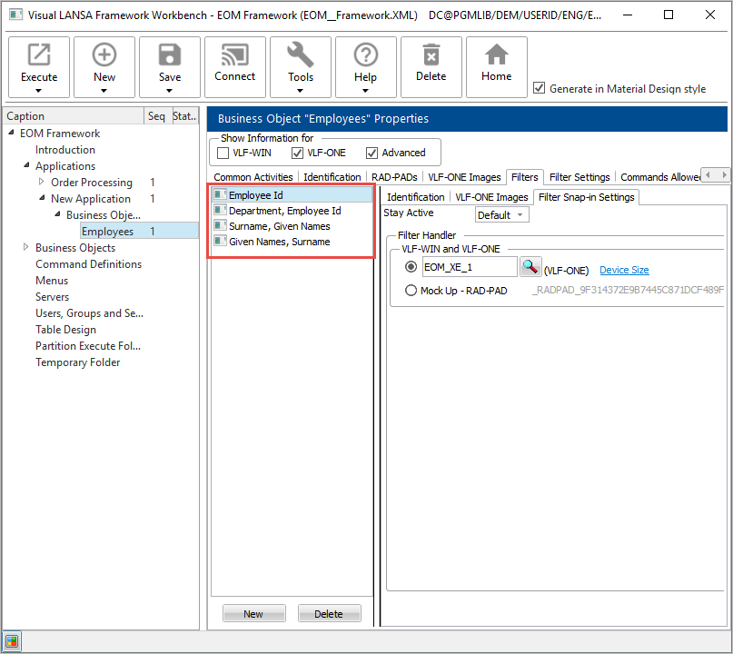This screenshot has height=654, width=733.
Task: Open dropdown arrow under Tools
Action: [300, 91]
